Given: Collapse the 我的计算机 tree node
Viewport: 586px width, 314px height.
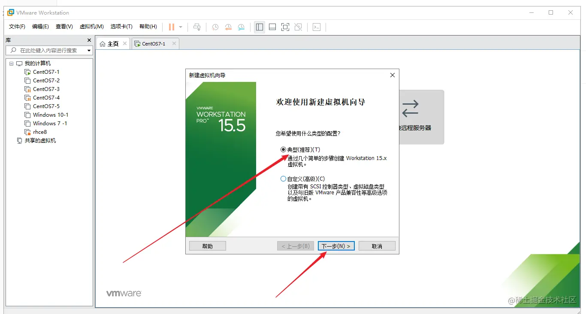Looking at the screenshot, I should [11, 63].
